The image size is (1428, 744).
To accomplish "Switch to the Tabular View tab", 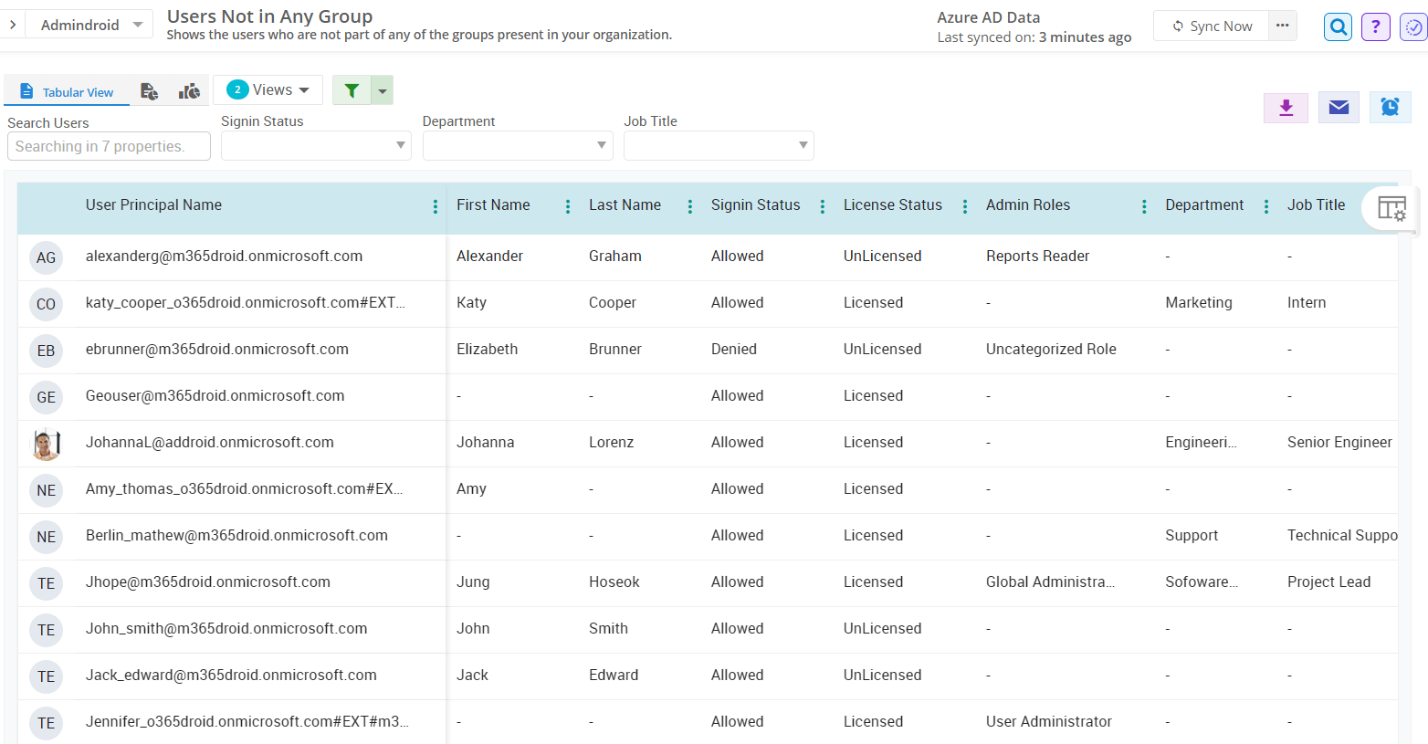I will (67, 90).
